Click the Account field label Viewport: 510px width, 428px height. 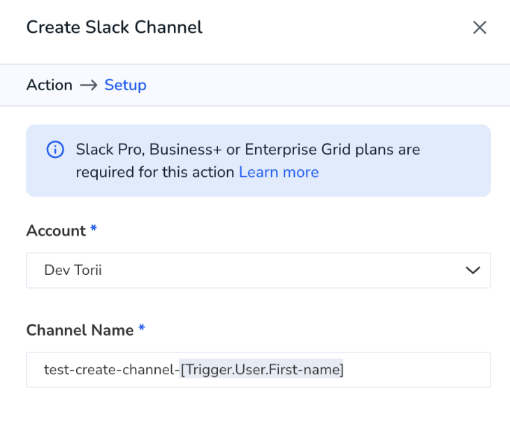(x=56, y=231)
